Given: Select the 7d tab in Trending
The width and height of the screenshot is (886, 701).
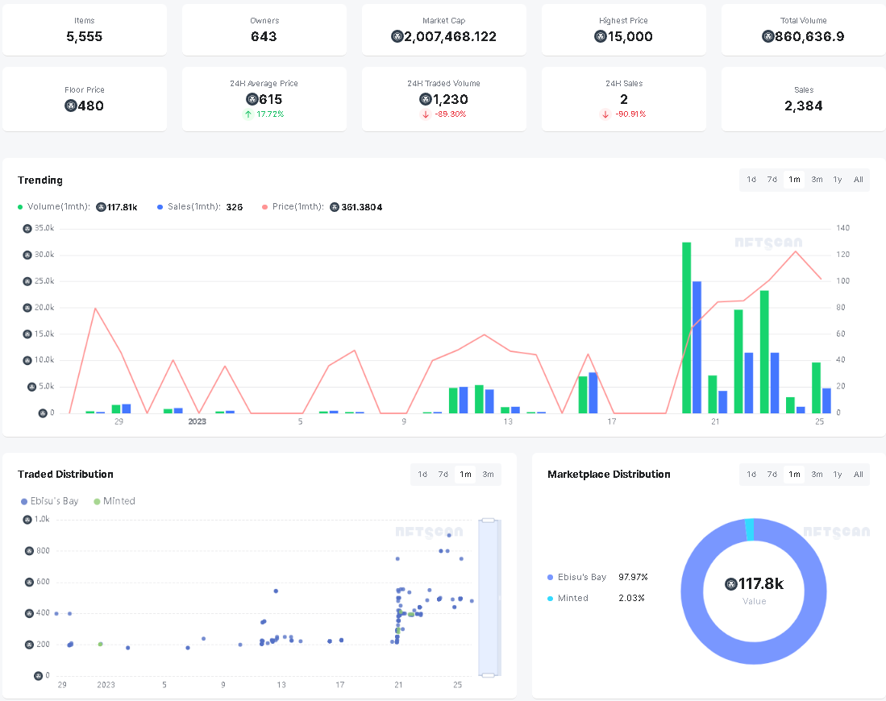Looking at the screenshot, I should [x=772, y=180].
